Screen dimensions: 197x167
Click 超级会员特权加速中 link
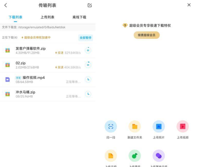pos(36,37)
